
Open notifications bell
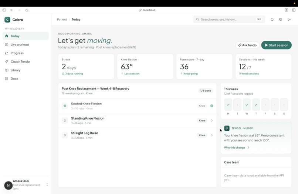(x=272, y=19)
